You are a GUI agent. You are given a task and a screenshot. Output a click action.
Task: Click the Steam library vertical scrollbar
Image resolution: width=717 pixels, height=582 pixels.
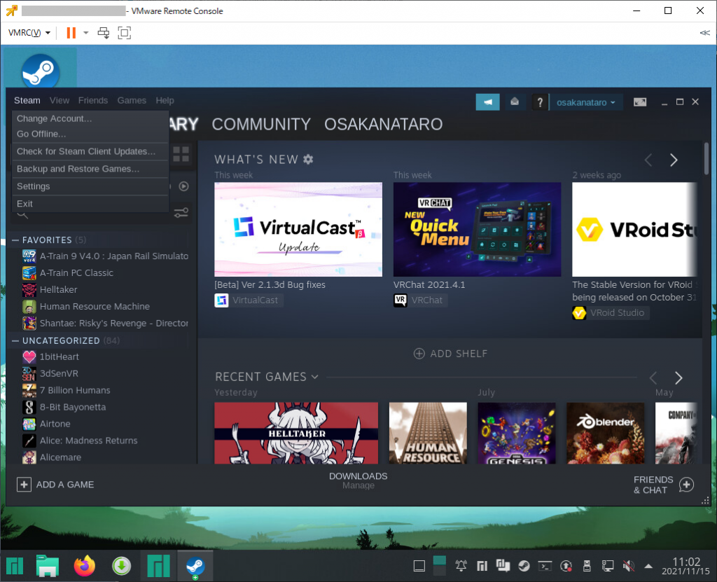point(706,158)
